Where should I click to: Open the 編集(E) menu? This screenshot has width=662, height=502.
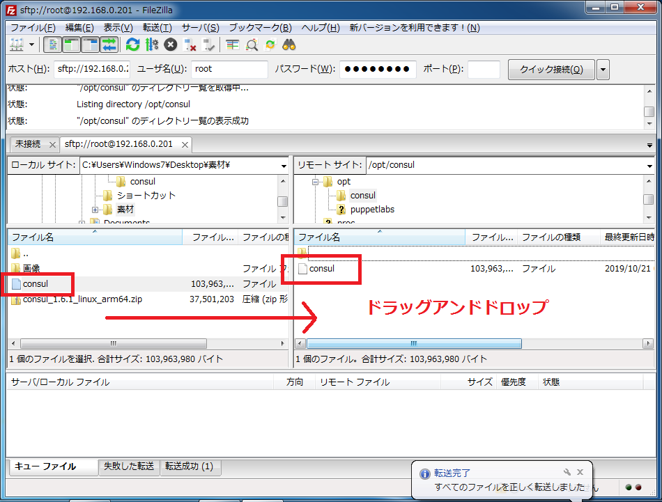pos(79,28)
